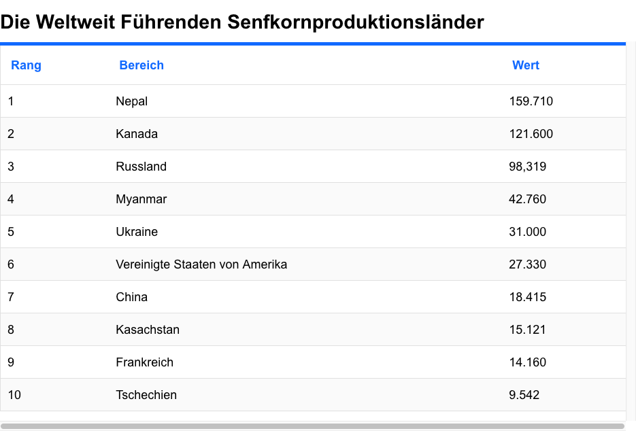This screenshot has width=636, height=431.
Task: Click the horizontal scrollbar at bottom
Action: click(x=313, y=426)
